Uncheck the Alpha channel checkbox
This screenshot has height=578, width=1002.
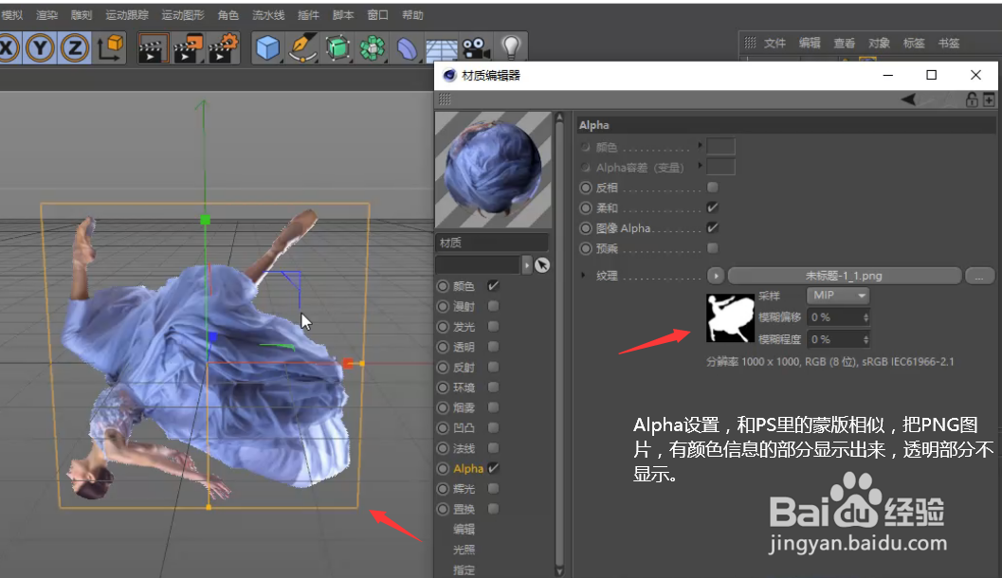coord(493,468)
